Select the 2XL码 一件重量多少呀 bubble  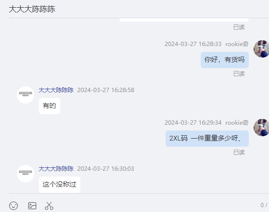(x=207, y=139)
